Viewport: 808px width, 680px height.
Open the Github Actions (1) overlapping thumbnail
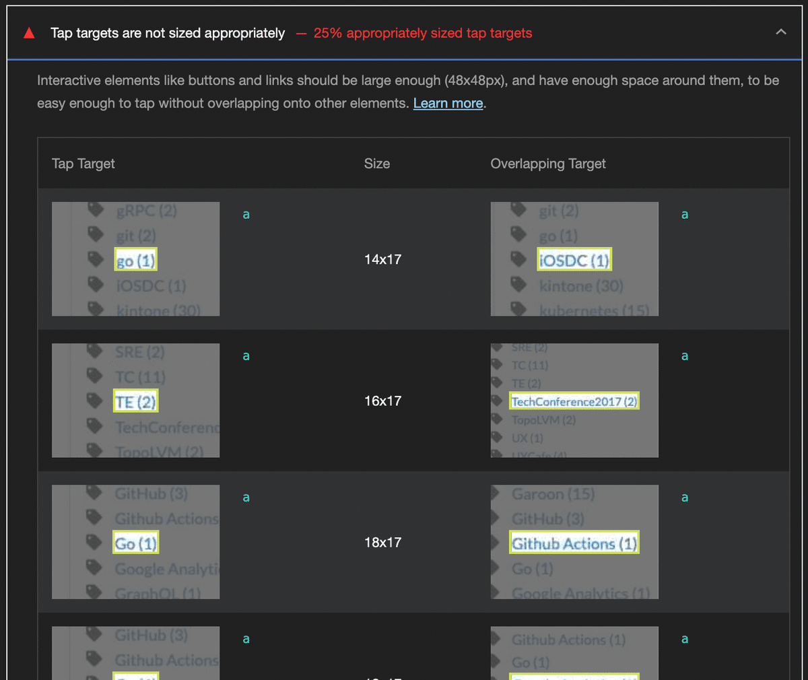574,542
